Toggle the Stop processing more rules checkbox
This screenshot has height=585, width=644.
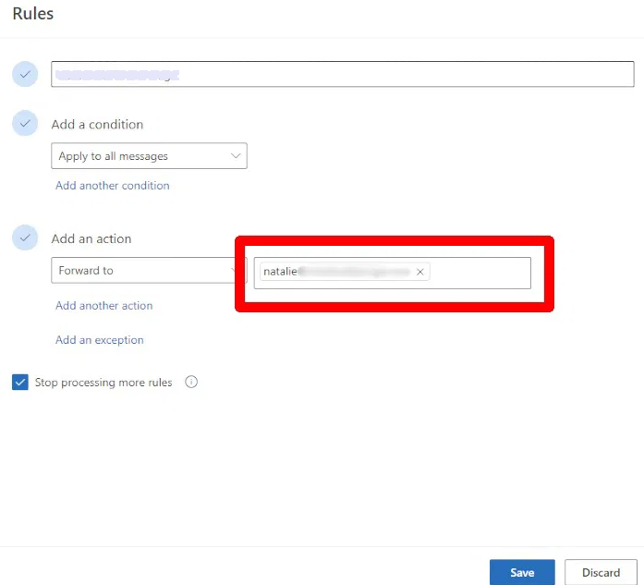(x=20, y=383)
